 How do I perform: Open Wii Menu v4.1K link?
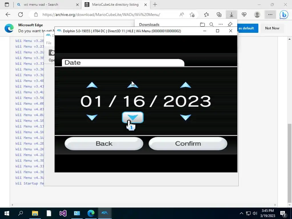coord(30,132)
